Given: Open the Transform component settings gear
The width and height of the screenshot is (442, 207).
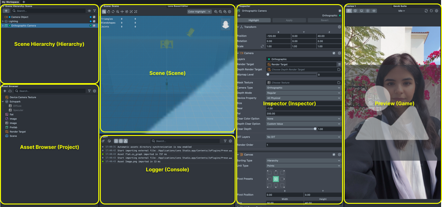Looking at the screenshot, I should (x=339, y=27).
